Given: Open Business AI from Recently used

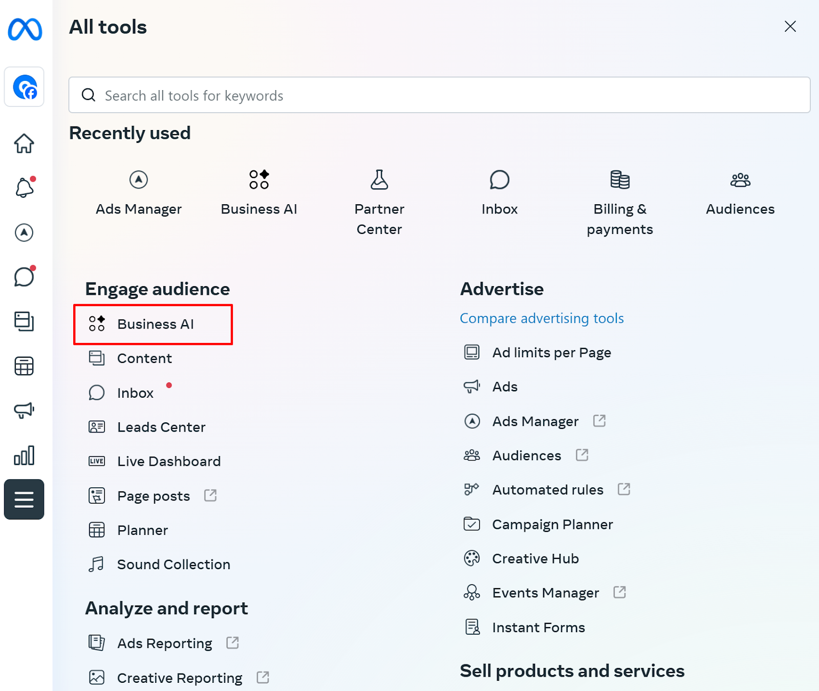Looking at the screenshot, I should click(259, 193).
